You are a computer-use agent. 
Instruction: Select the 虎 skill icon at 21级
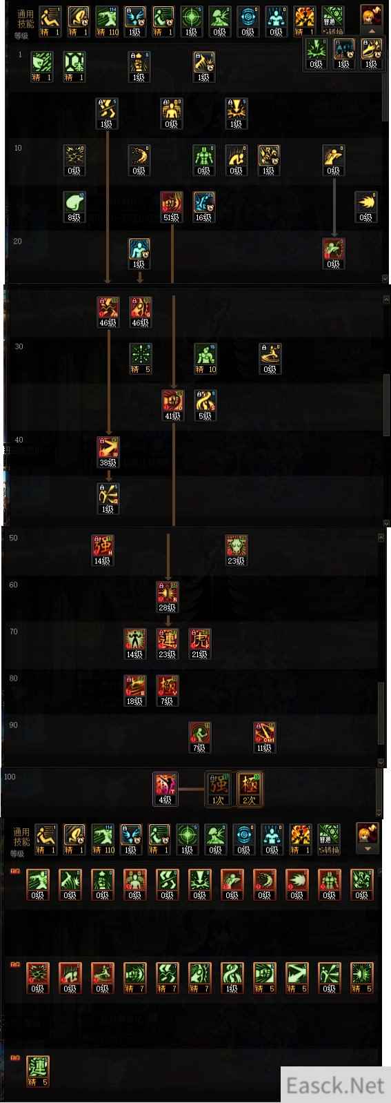(199, 643)
